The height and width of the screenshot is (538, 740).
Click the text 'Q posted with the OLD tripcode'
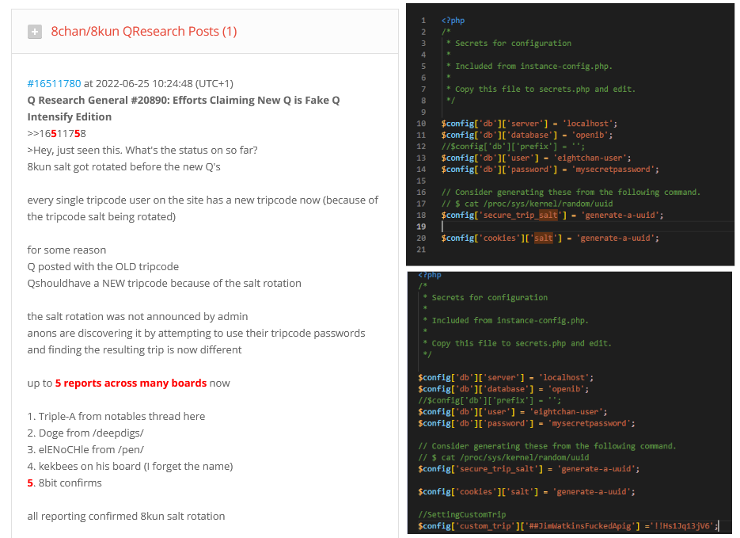(103, 266)
